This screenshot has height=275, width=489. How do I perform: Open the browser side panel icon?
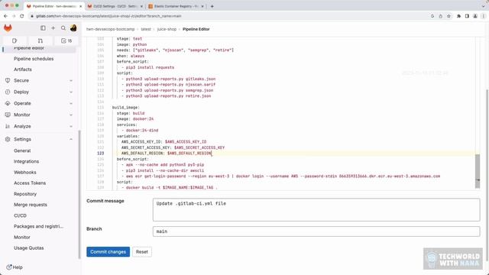[x=467, y=16]
